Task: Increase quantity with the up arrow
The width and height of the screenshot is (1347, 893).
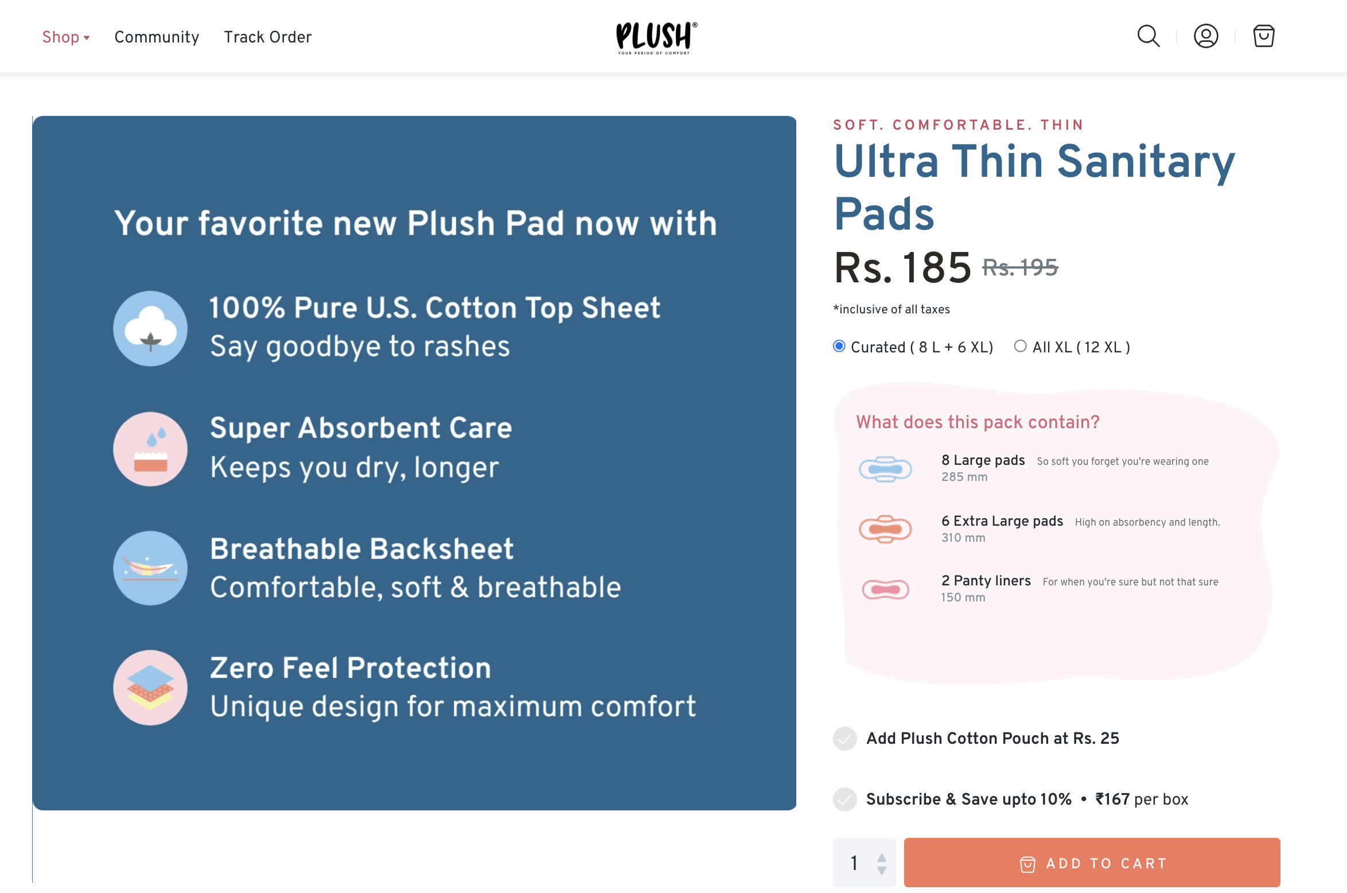Action: coord(882,858)
